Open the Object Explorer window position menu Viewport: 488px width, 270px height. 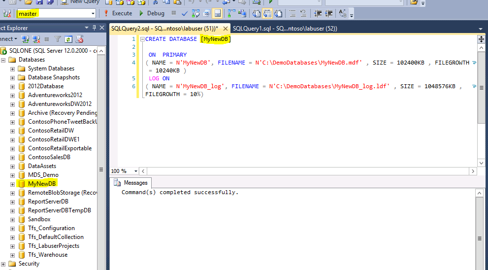[x=87, y=28]
